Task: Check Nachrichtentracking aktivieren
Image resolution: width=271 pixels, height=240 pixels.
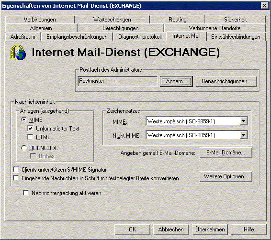Action: (x=26, y=193)
